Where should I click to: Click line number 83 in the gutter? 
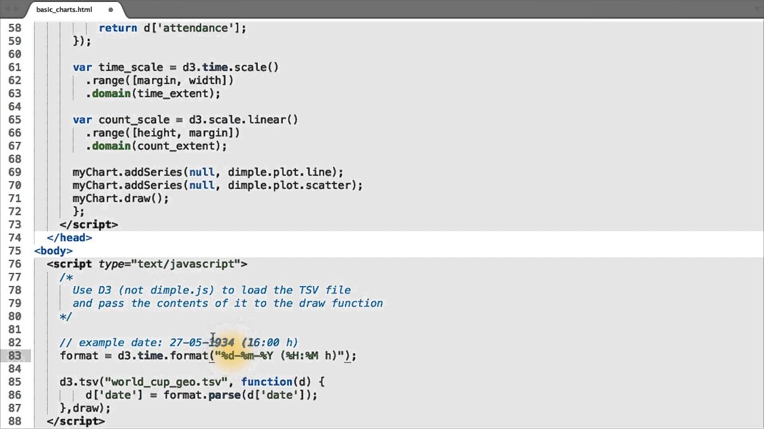click(15, 356)
